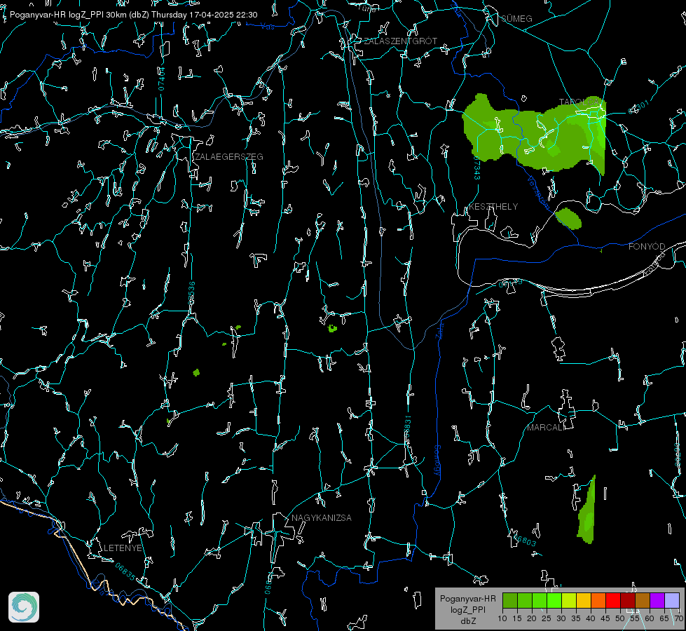686x631 pixels.
Task: Click the legend scale value 50
Action: coord(620,618)
